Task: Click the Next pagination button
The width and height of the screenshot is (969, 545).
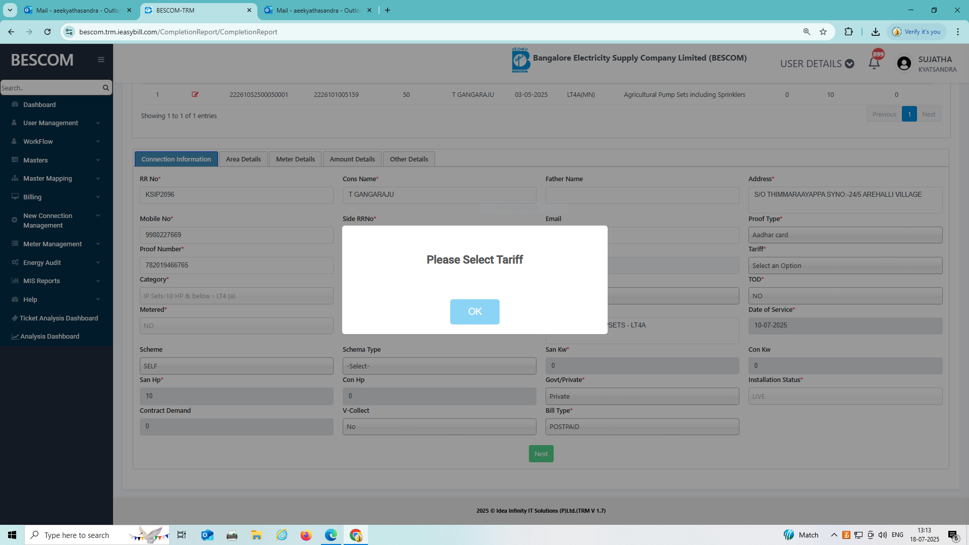Action: pos(929,114)
